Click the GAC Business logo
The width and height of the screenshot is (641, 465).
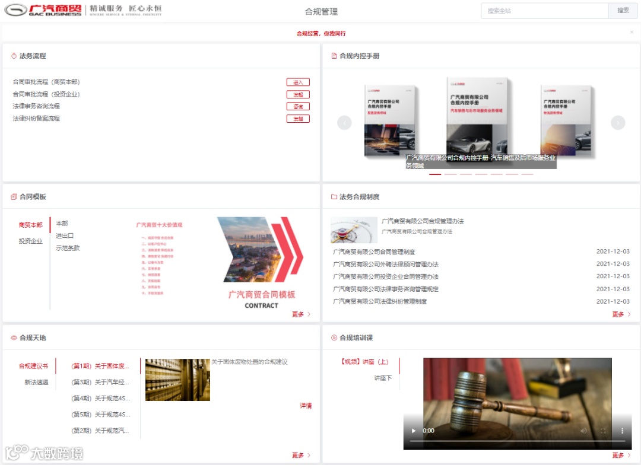tap(43, 10)
